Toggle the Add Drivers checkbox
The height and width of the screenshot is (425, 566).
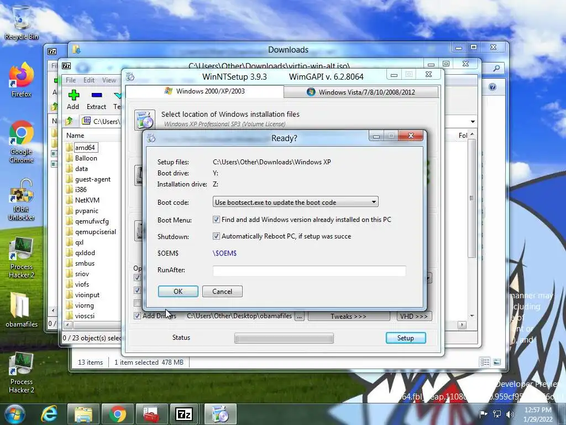[137, 315]
